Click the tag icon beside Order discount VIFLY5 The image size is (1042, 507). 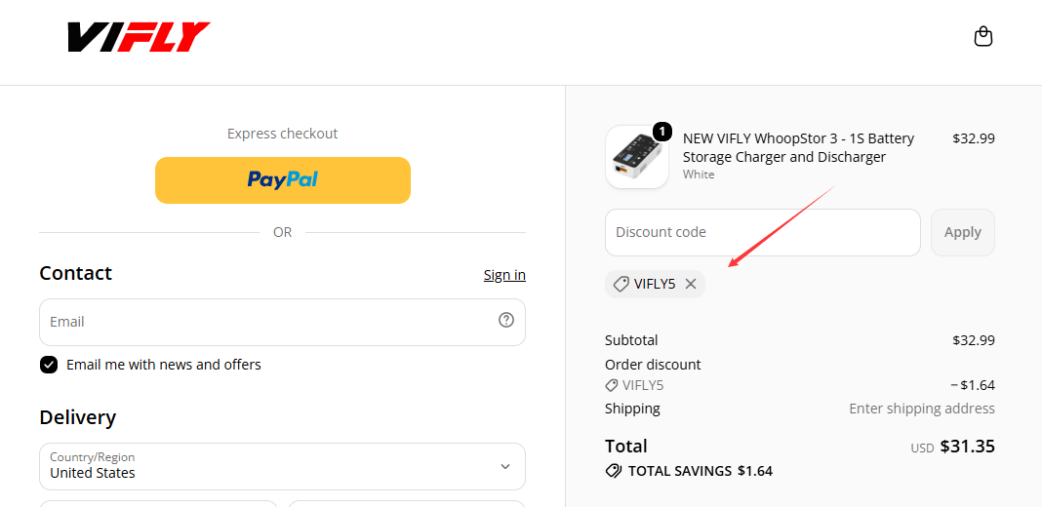click(612, 385)
